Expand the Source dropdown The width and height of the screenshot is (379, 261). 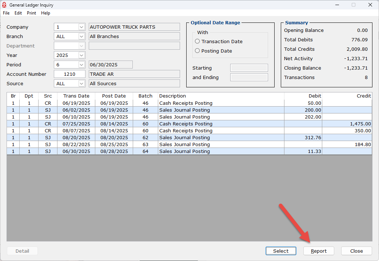coord(81,84)
